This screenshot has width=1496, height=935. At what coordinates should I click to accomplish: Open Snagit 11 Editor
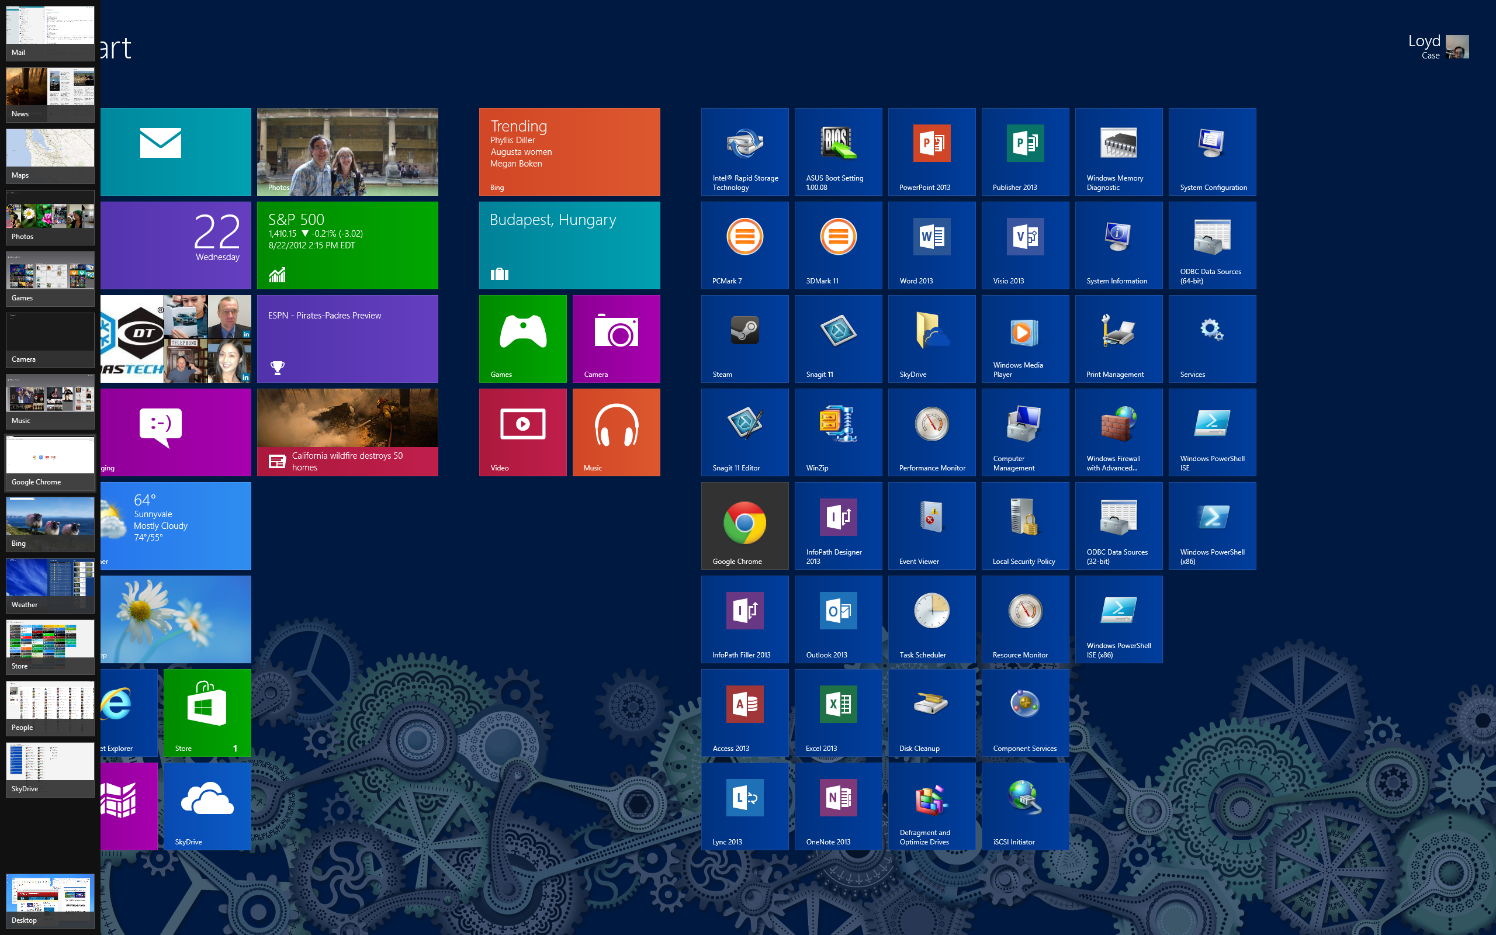(744, 432)
